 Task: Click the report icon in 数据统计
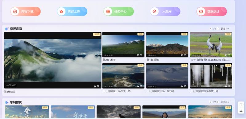point(201,11)
